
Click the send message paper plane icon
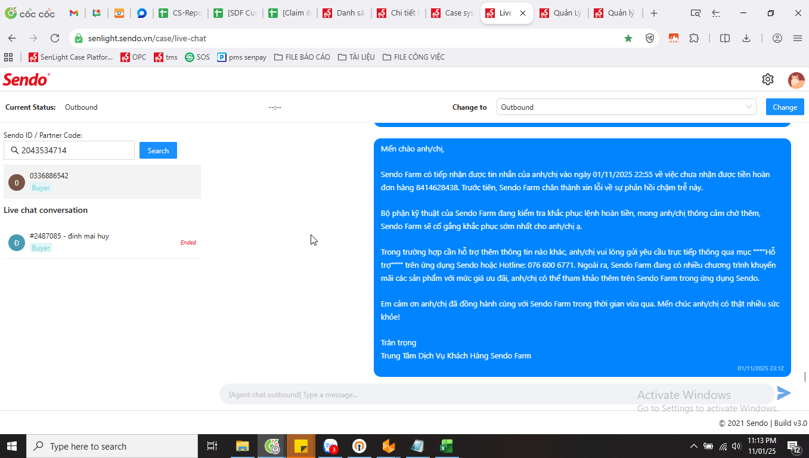(x=783, y=393)
